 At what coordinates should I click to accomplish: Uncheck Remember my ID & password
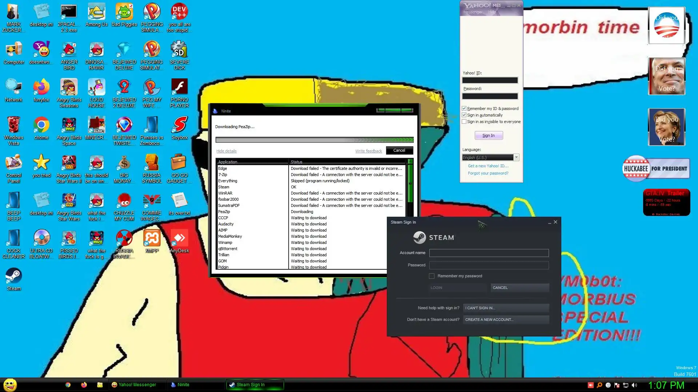(464, 109)
